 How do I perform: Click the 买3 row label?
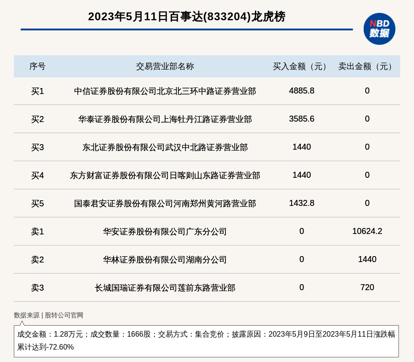pos(37,147)
